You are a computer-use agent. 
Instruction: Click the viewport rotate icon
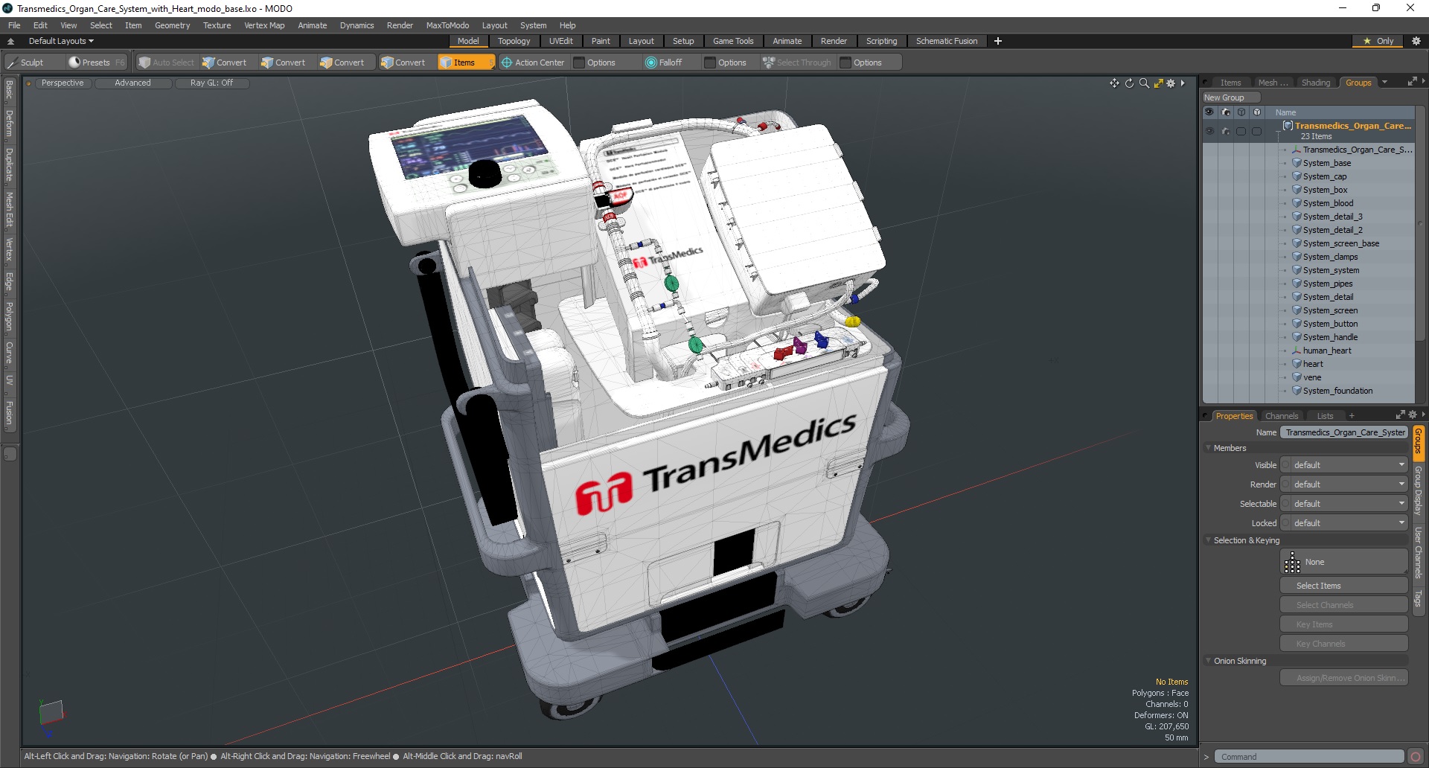(x=1129, y=83)
